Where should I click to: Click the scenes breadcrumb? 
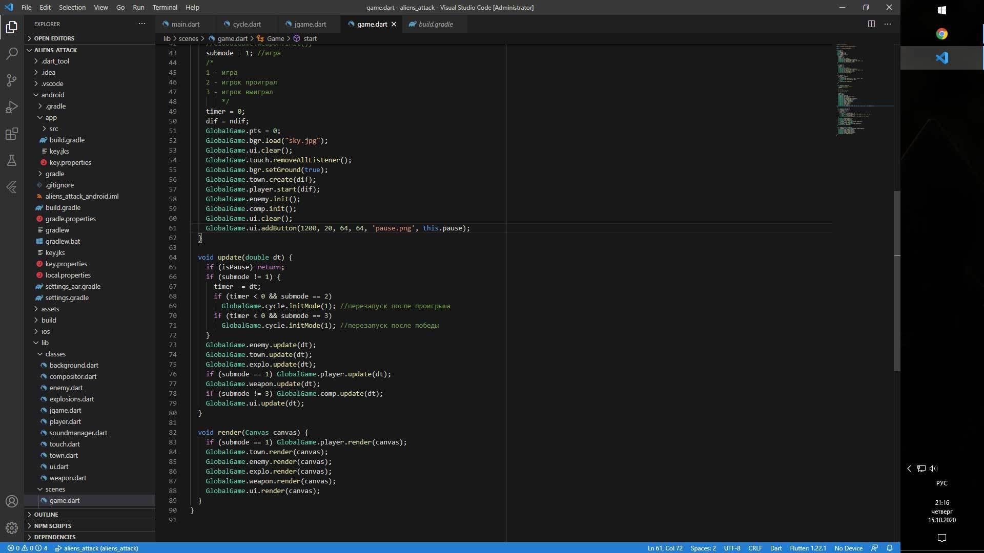pyautogui.click(x=188, y=38)
